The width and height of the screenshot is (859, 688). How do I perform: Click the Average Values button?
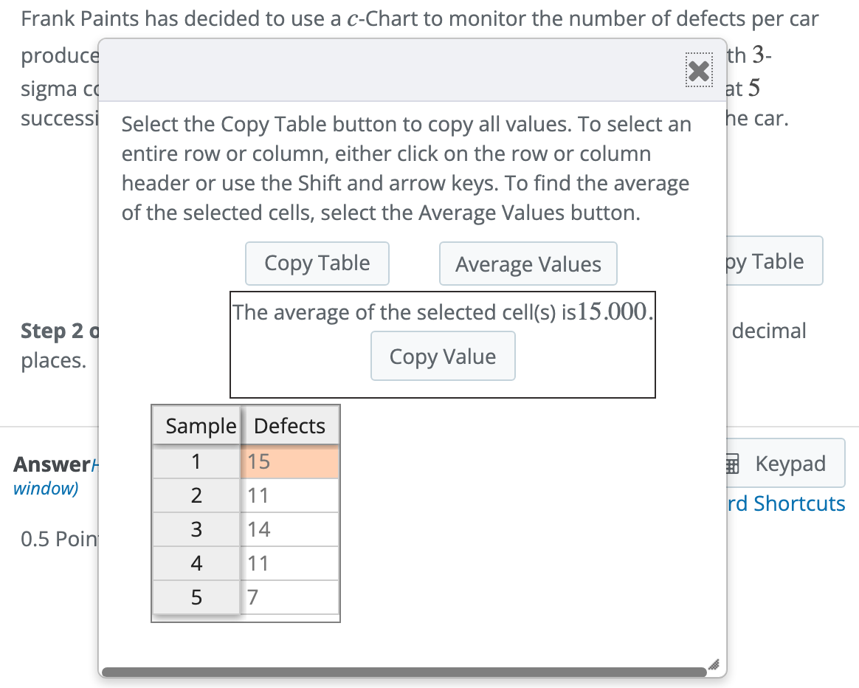click(528, 263)
